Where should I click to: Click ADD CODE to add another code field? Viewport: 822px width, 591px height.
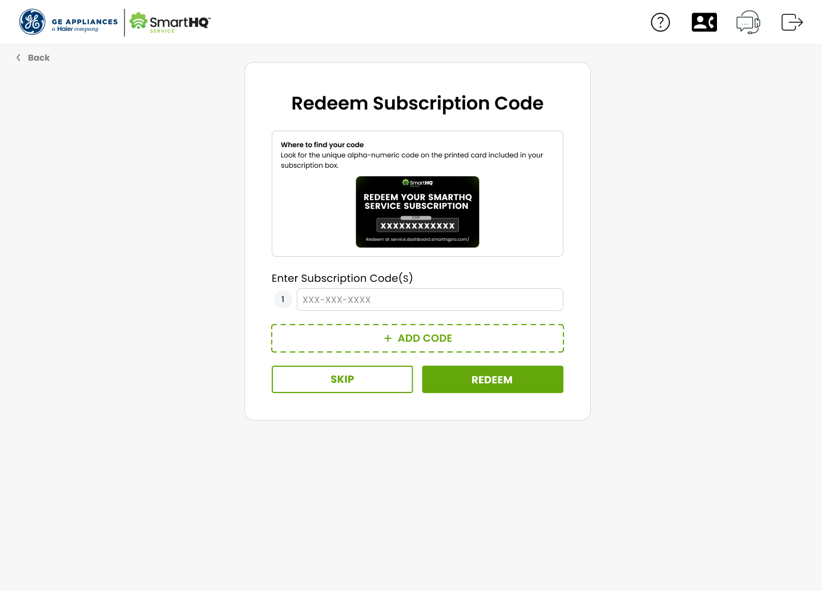[x=417, y=338]
